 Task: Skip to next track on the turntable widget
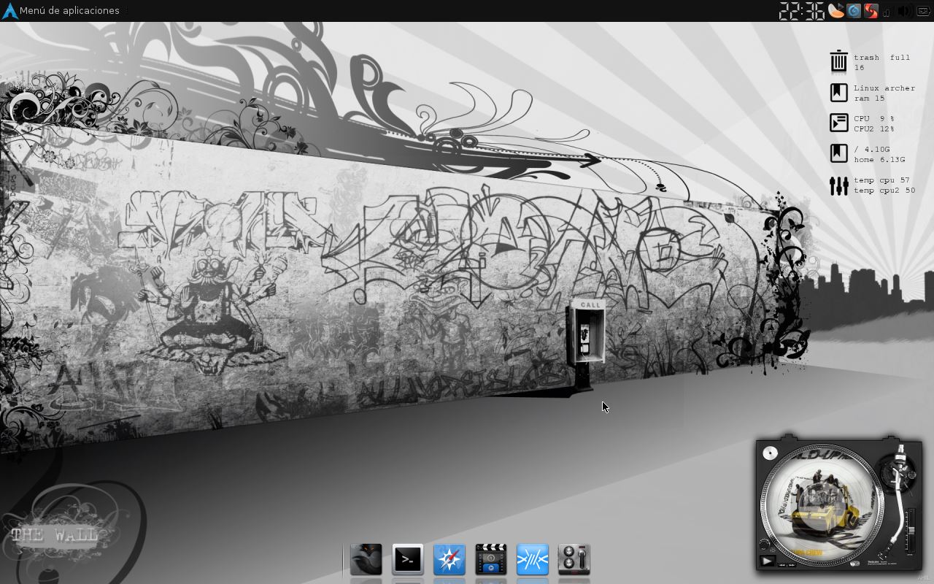tap(792, 565)
